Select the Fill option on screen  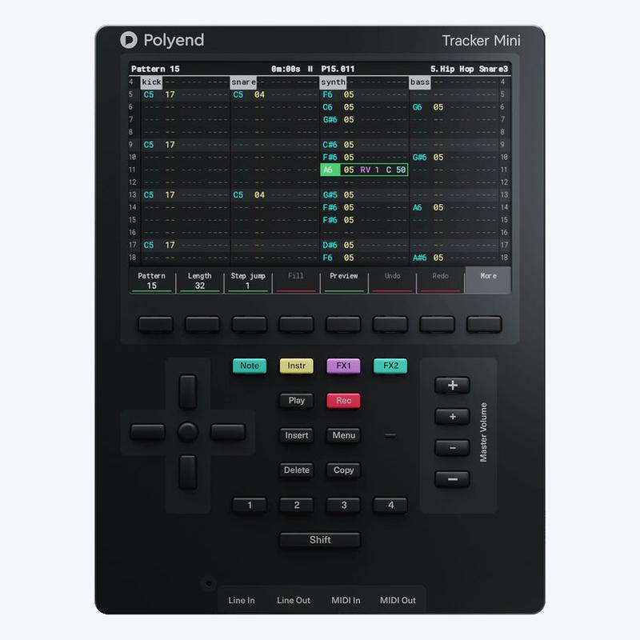coord(296,280)
